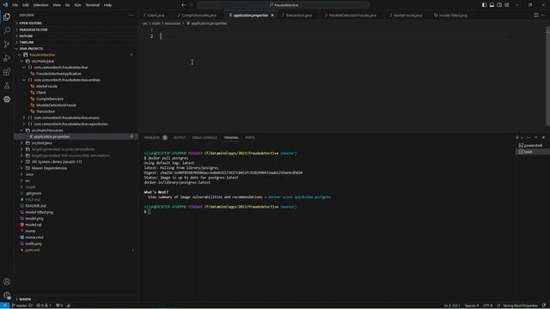Viewport: 550px width, 309px height.
Task: Click Spring Boot Properties language mode
Action: coord(520,306)
